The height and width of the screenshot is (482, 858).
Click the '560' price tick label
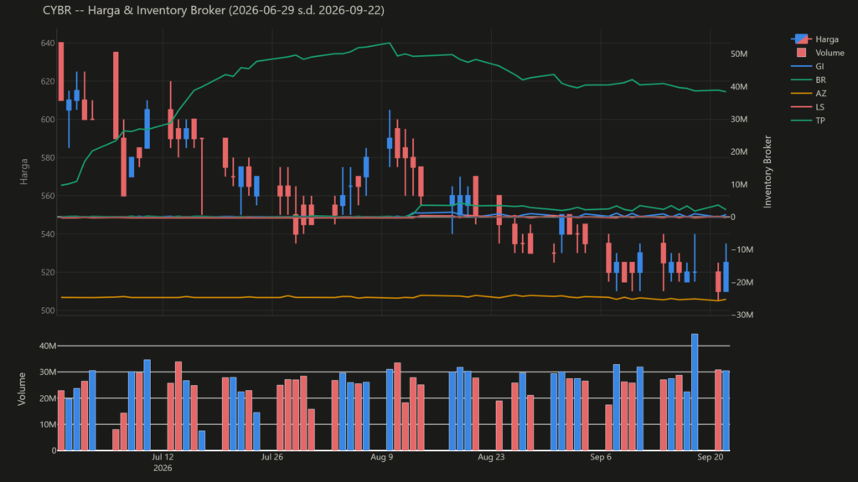pyautogui.click(x=48, y=196)
